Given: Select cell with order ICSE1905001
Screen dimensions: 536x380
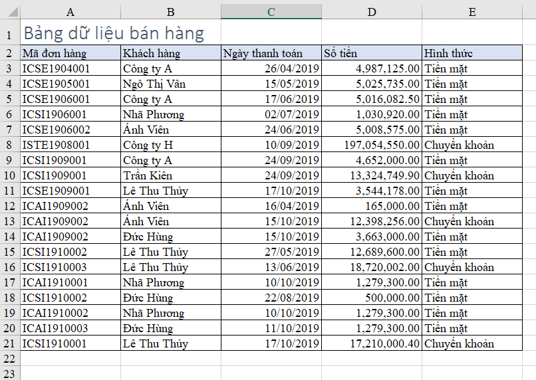Looking at the screenshot, I should [x=70, y=84].
